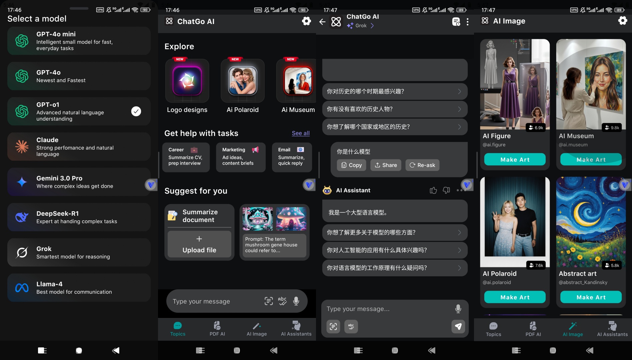Open chat history icon in chat header
This screenshot has width=632, height=360.
tap(456, 22)
